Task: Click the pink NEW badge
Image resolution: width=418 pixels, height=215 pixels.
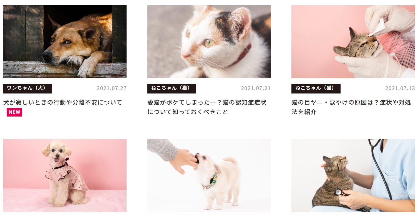Action: click(14, 112)
